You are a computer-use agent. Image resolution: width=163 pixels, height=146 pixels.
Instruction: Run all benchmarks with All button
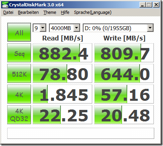(19, 32)
